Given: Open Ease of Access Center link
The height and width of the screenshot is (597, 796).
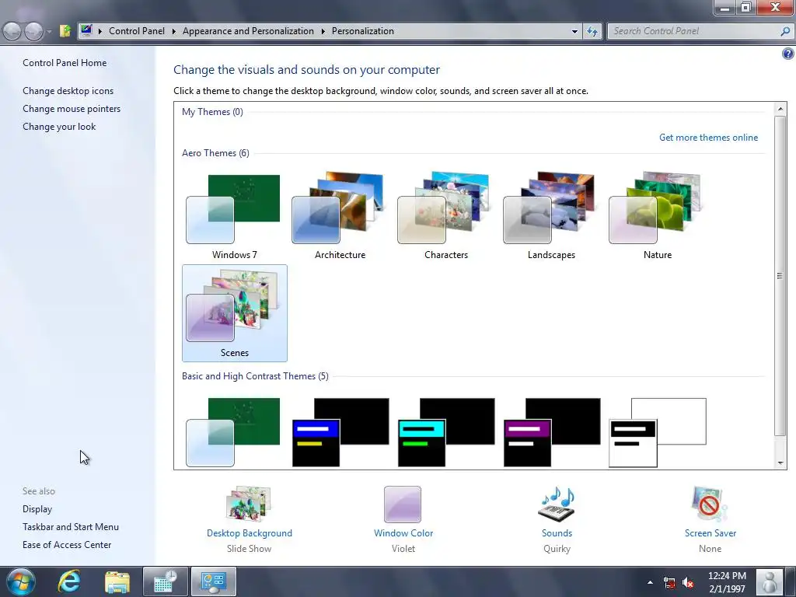Looking at the screenshot, I should point(67,545).
